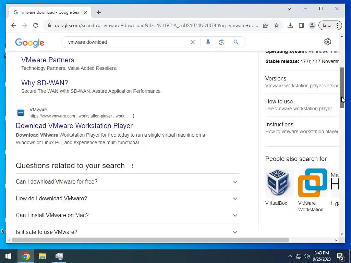This screenshot has height=263, width=351.
Task: Click into the vmware download search field
Action: pos(128,42)
